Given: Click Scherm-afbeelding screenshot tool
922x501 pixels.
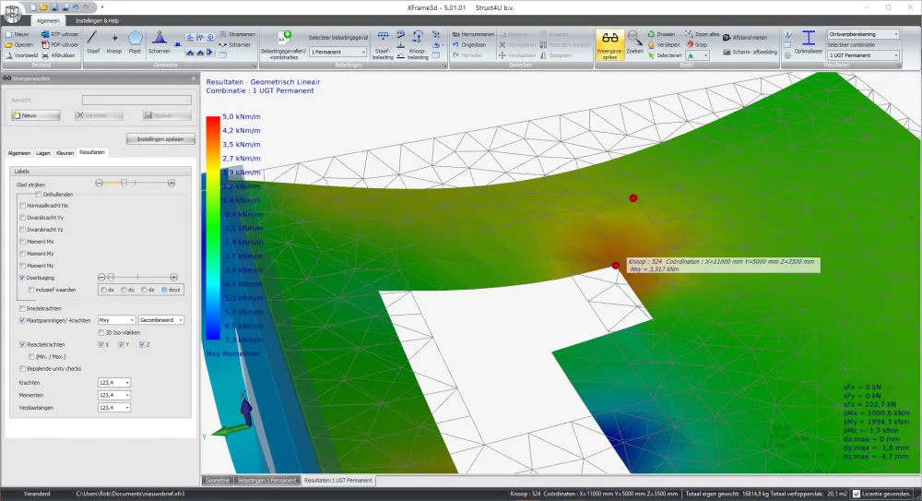Looking at the screenshot, I should 750,52.
